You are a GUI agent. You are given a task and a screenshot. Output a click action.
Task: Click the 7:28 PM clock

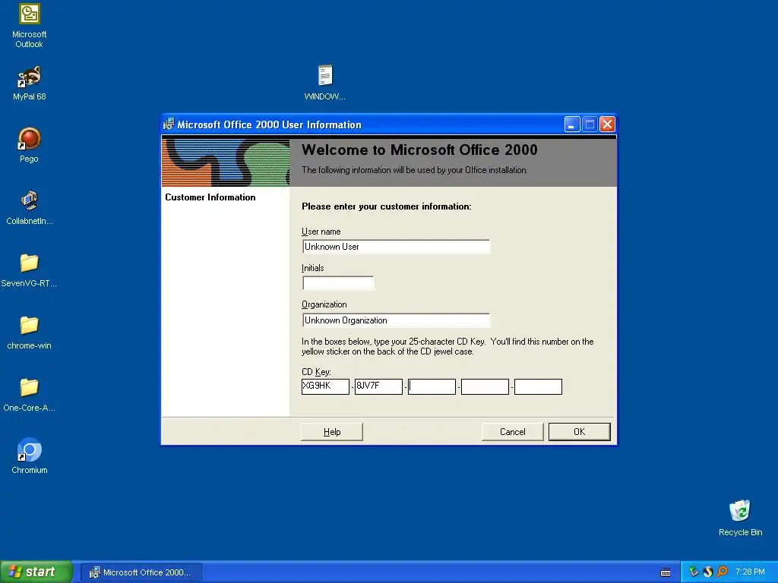point(750,572)
